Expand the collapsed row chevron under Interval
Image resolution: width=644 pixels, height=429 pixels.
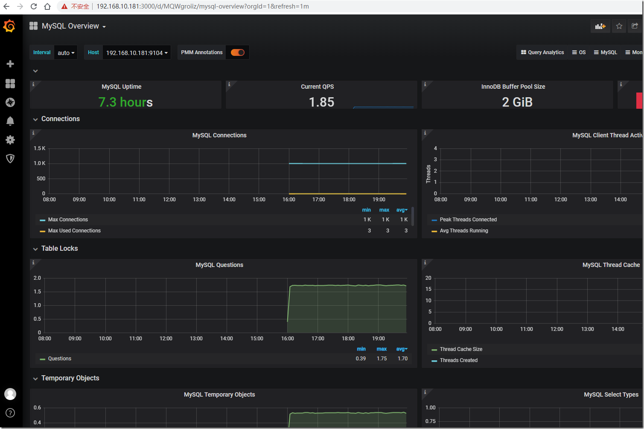35,71
